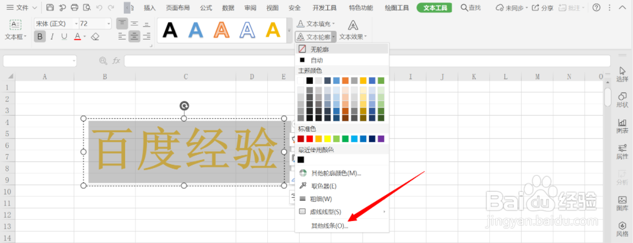Screen dimensions: 633x243
Task: Open the 风格 style panel in sidebar
Action: pyautogui.click(x=622, y=229)
